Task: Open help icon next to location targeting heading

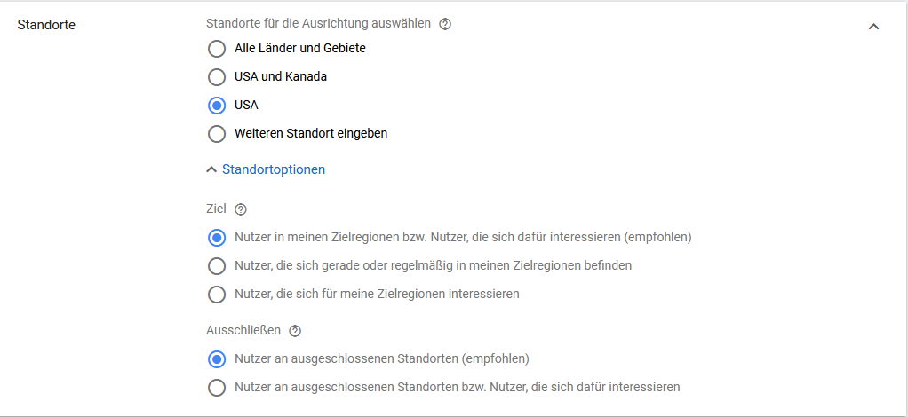Action: (x=445, y=24)
